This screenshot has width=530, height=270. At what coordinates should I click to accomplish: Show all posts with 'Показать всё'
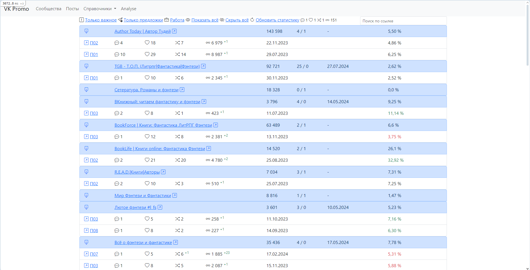coord(205,20)
